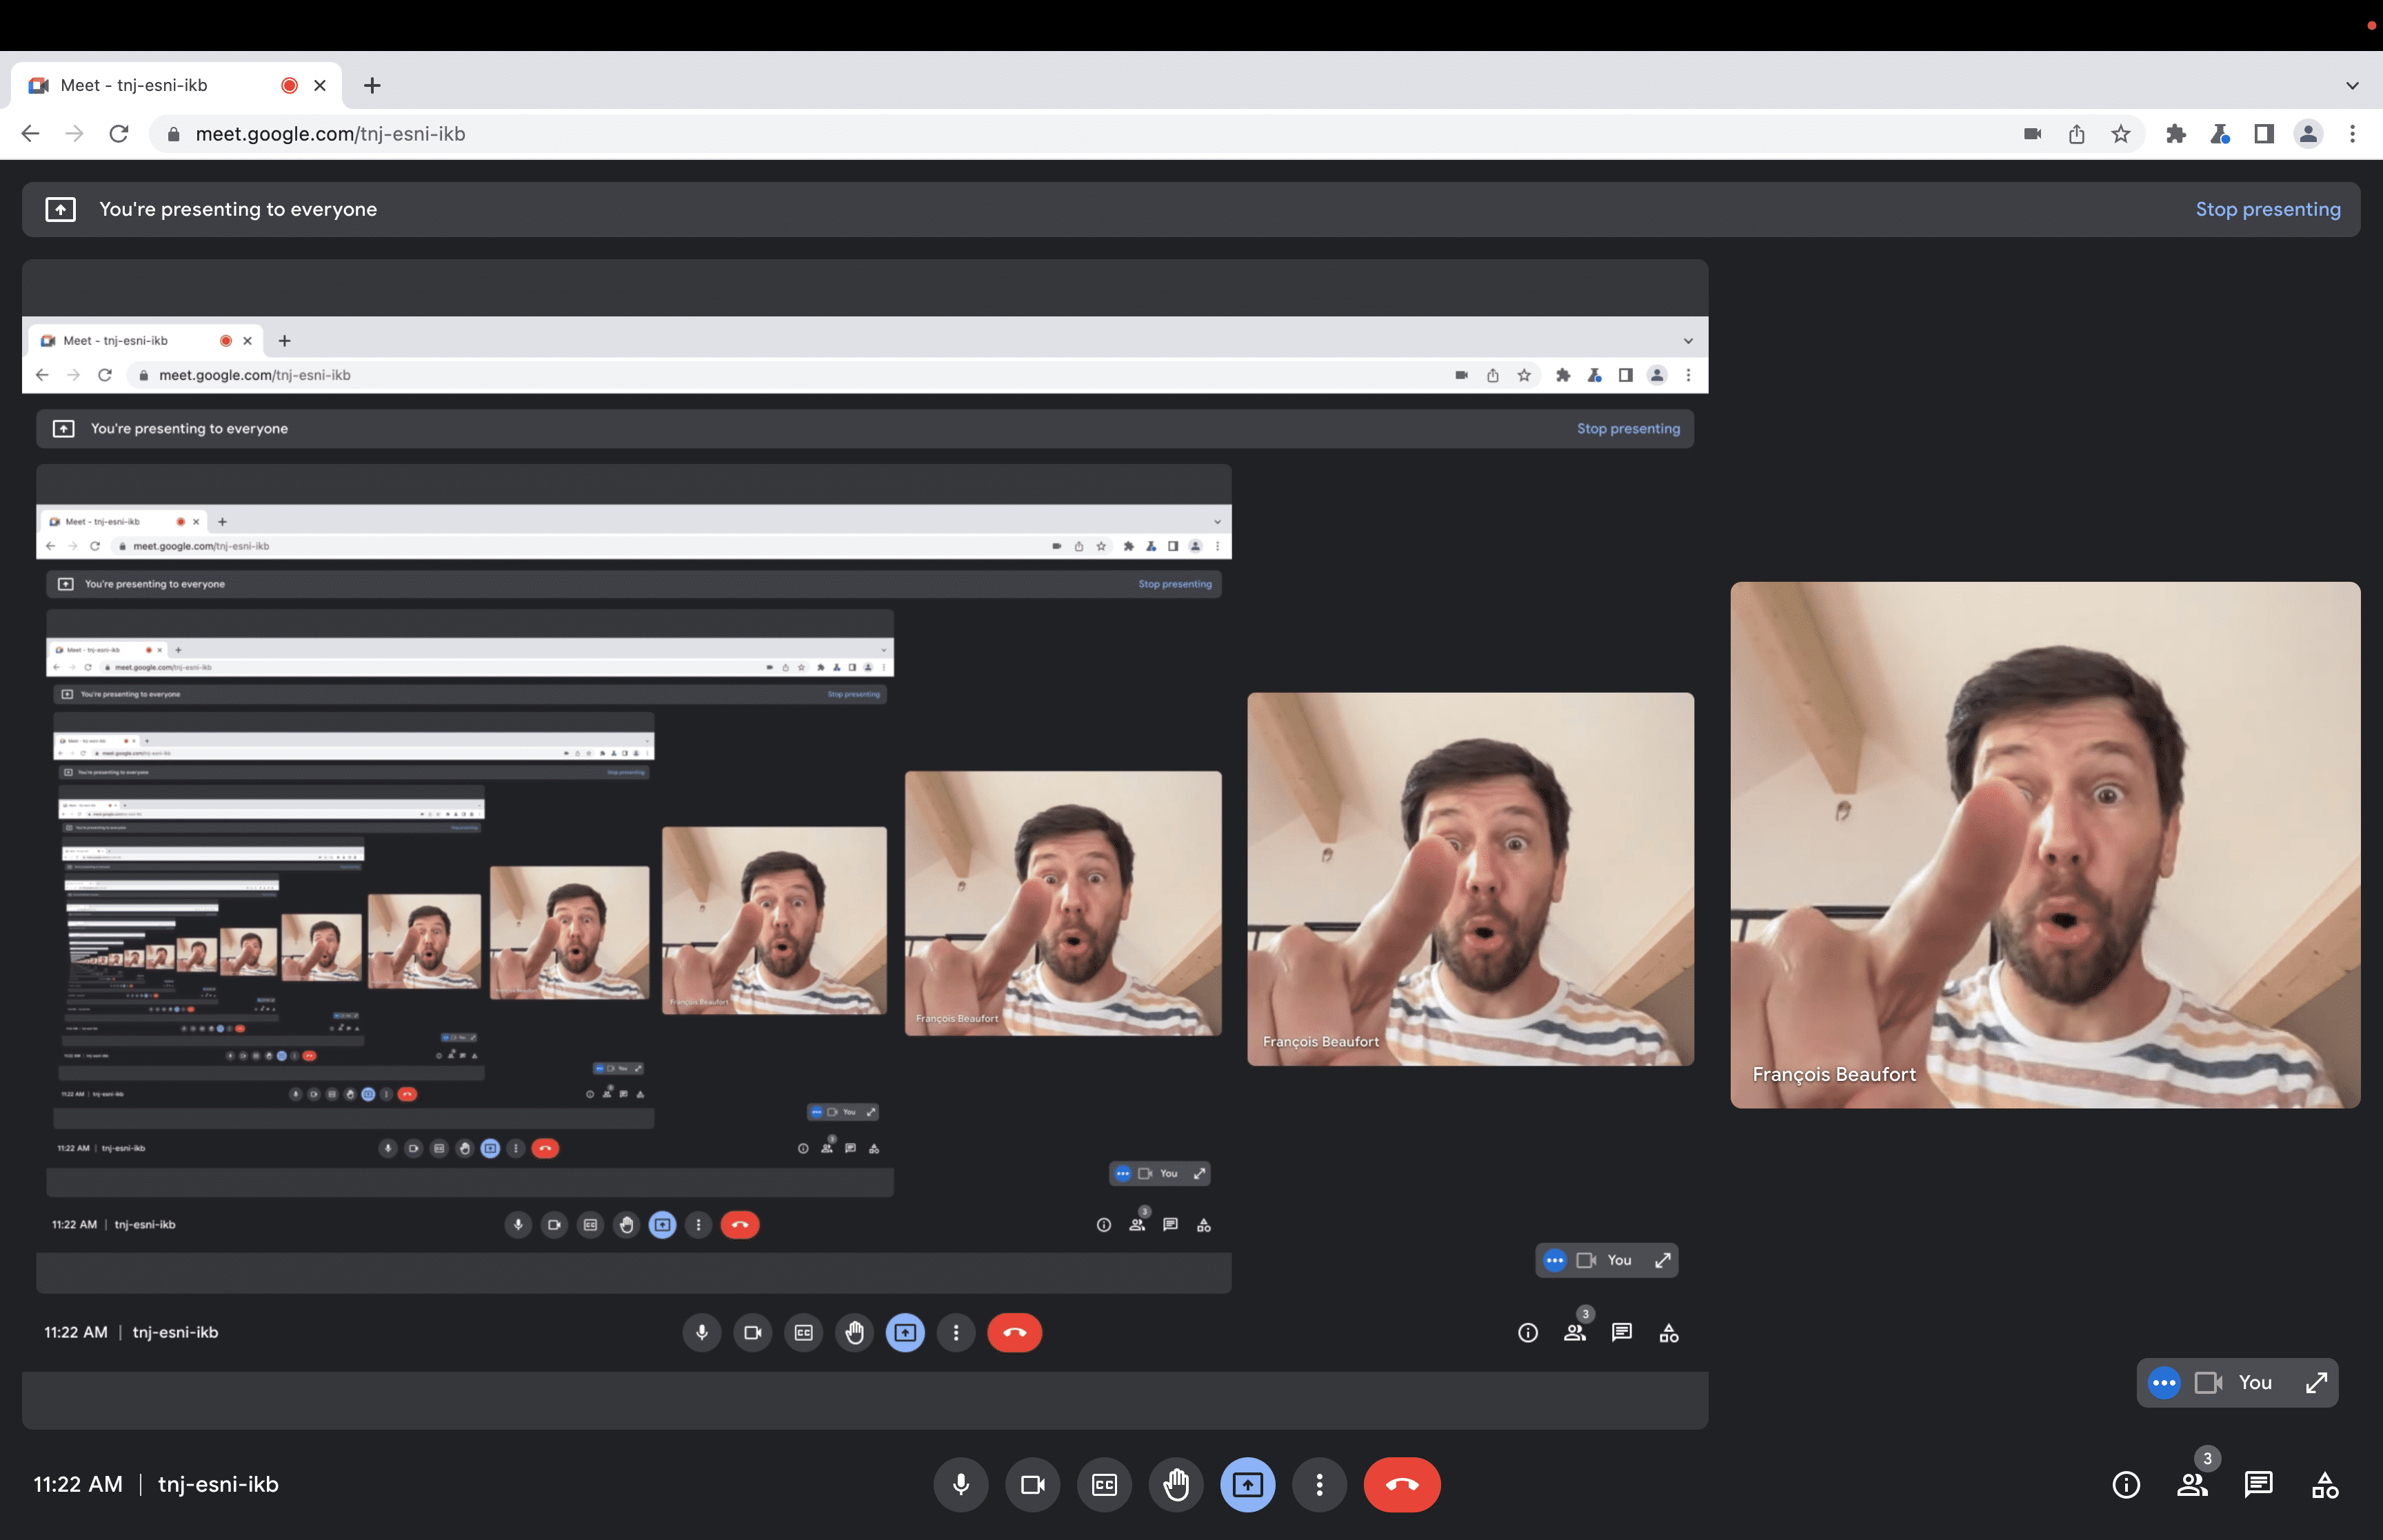The image size is (2383, 1540).
Task: Click the camera toggle icon
Action: (1032, 1484)
